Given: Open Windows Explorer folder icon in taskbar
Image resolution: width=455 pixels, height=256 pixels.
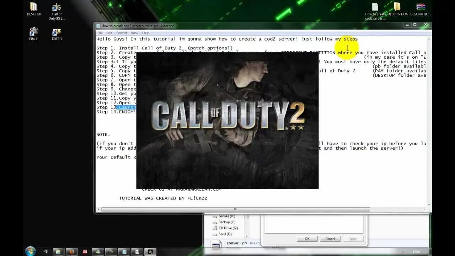Looking at the screenshot, I should [57, 252].
